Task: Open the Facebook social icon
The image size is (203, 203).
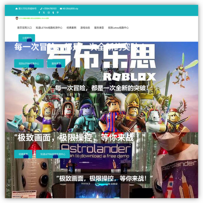Action: pyautogui.click(x=39, y=13)
